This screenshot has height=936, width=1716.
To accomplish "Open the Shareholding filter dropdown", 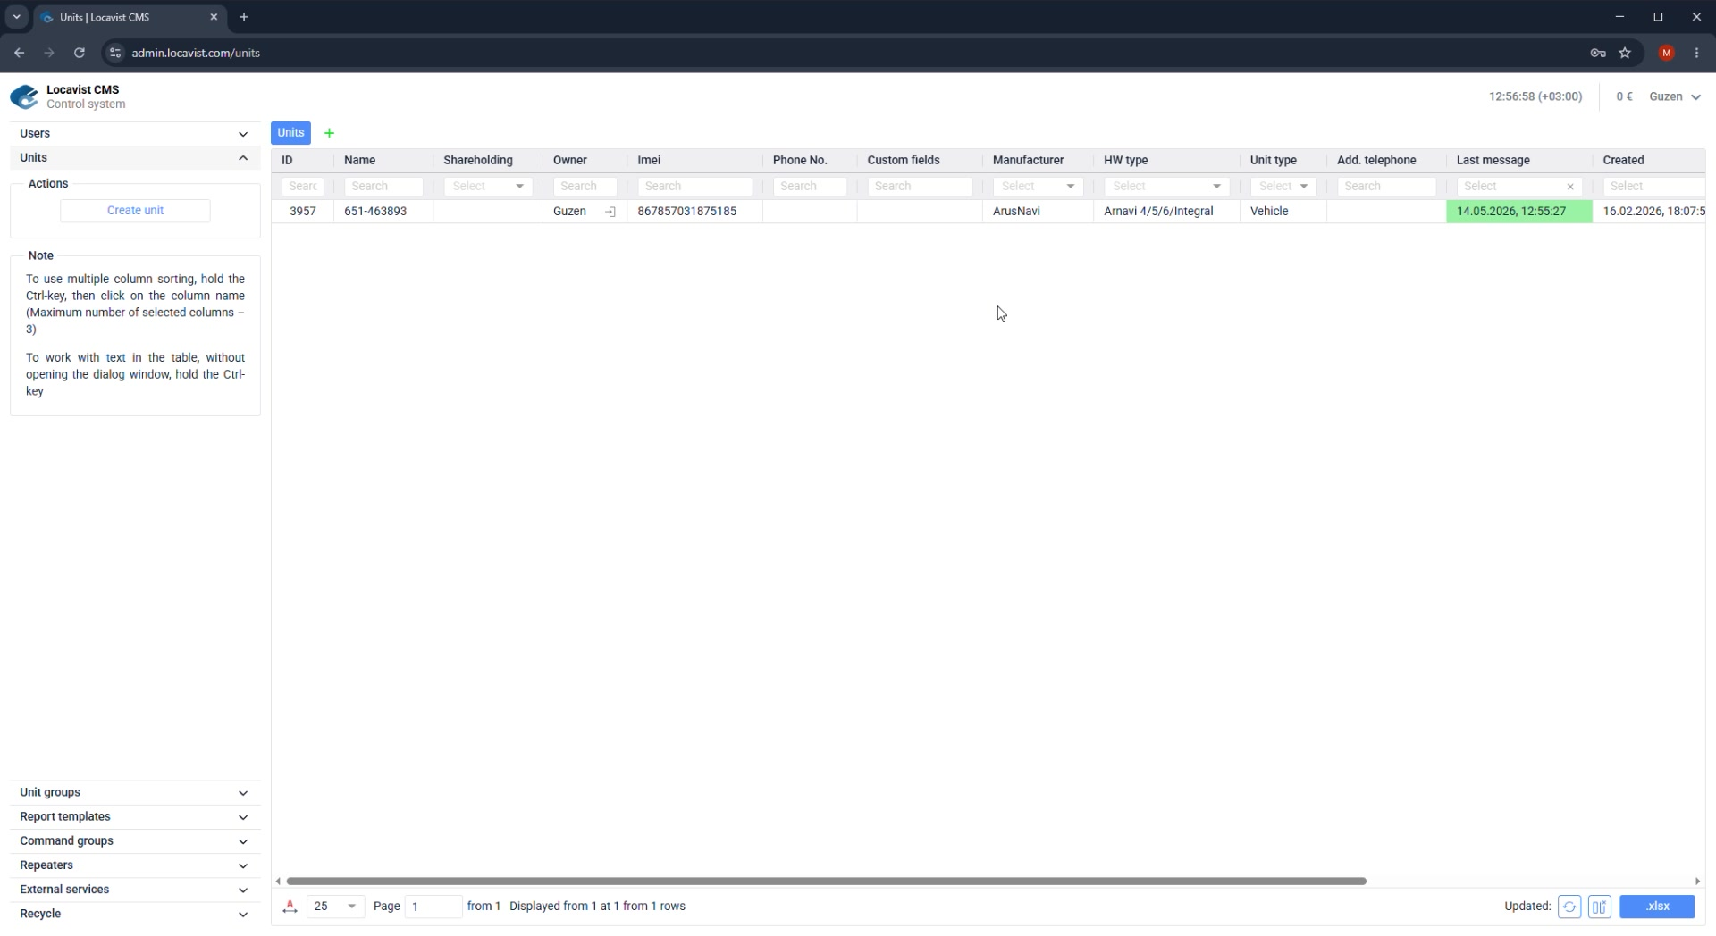I will point(488,187).
